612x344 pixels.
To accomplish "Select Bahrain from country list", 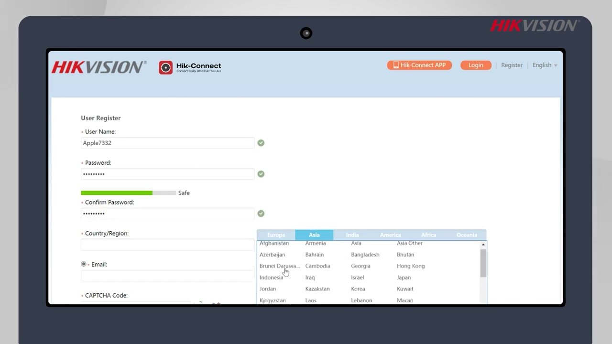I will point(315,255).
